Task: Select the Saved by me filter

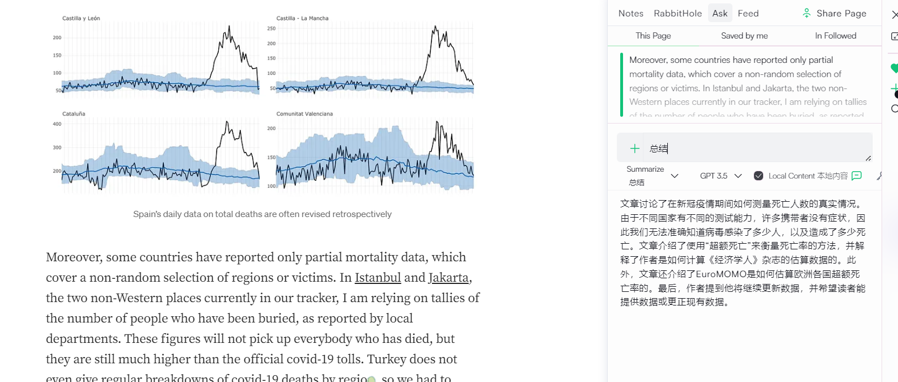Action: (x=744, y=36)
